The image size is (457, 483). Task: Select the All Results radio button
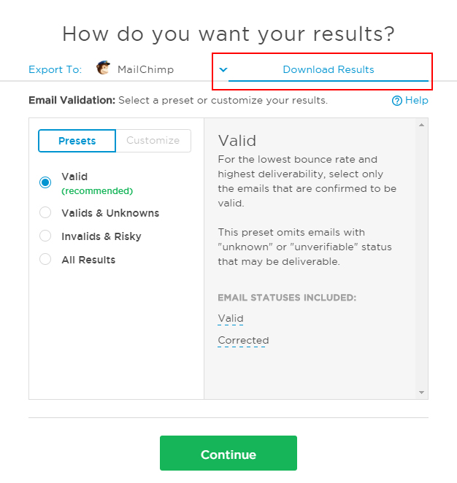45,260
